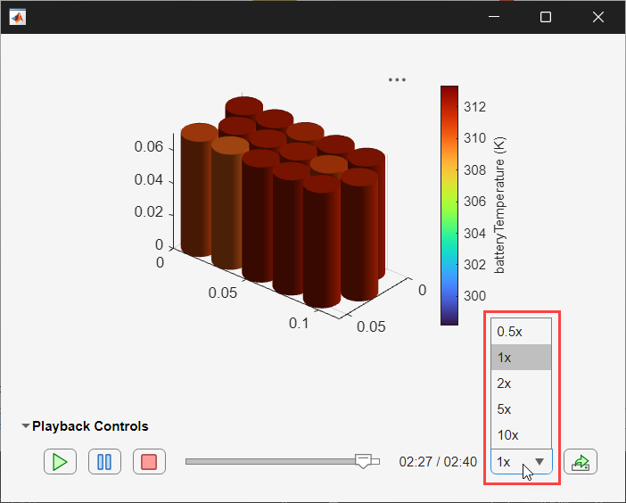Click the timeline slider thumb
This screenshot has width=626, height=503.
(363, 461)
